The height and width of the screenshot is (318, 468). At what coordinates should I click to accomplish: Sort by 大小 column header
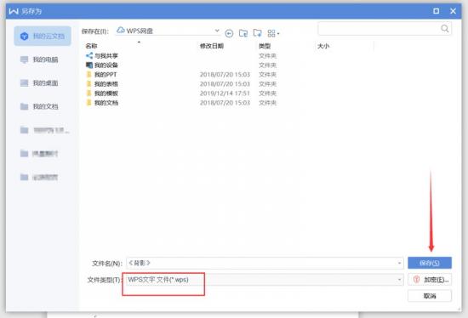(x=323, y=46)
